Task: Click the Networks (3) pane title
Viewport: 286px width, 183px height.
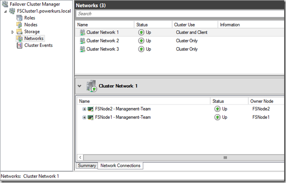Action: 91,6
